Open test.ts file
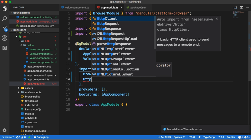The width and height of the screenshot is (251, 140). (34, 127)
